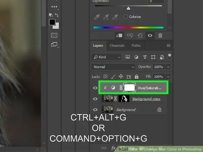Open the Opacity slider dropdown arrow
This screenshot has width=203, height=152.
(x=168, y=67)
